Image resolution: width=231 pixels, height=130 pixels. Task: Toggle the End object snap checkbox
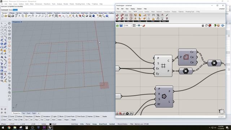[2, 120]
